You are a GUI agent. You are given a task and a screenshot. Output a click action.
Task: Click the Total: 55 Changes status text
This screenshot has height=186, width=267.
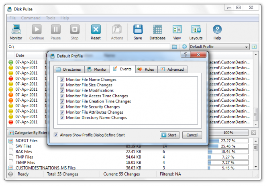coord(63,174)
